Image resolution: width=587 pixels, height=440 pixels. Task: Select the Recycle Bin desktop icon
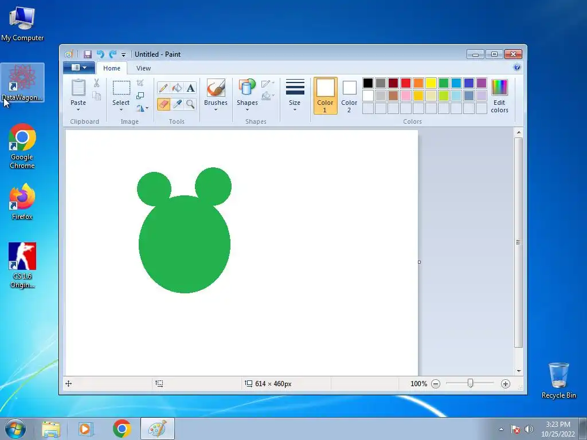[558, 380]
